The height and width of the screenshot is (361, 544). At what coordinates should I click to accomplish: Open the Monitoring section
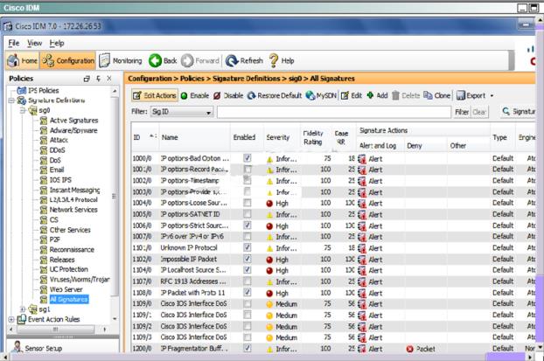(121, 60)
